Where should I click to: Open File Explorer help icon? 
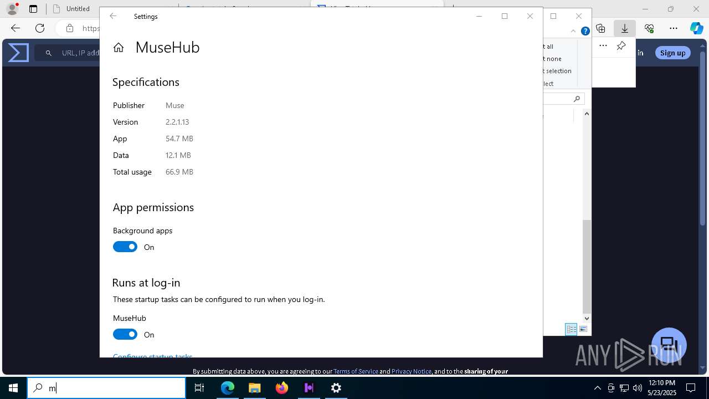click(585, 31)
